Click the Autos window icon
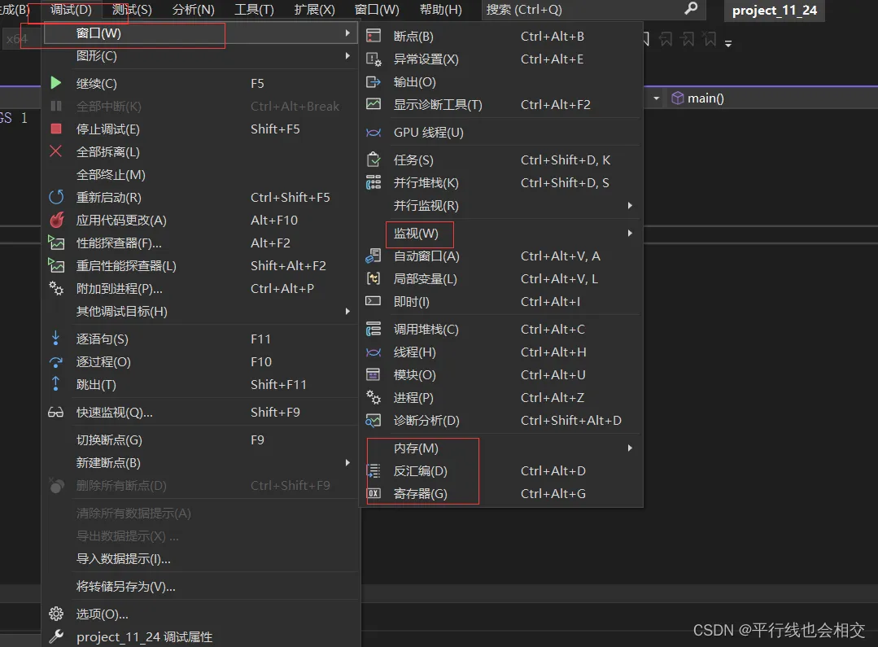 (x=373, y=256)
